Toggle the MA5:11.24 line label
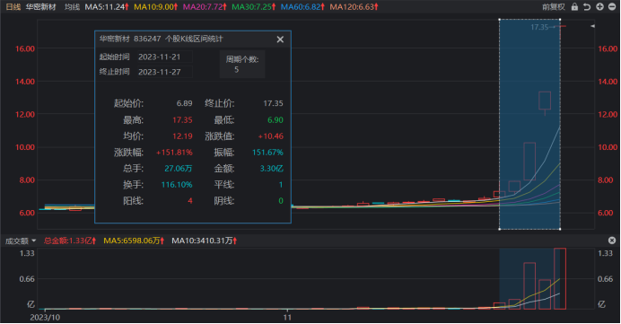621x324 pixels. (107, 7)
